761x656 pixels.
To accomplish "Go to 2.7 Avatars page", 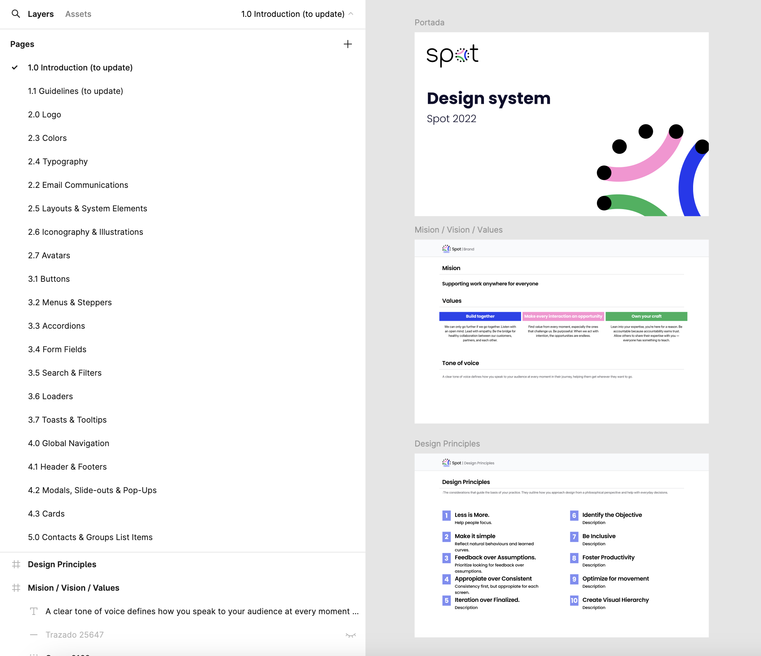I will coord(49,256).
